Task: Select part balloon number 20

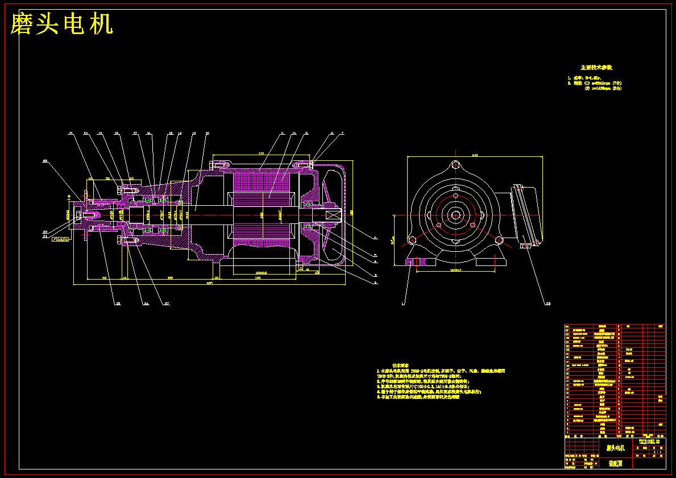Action: [x=86, y=134]
